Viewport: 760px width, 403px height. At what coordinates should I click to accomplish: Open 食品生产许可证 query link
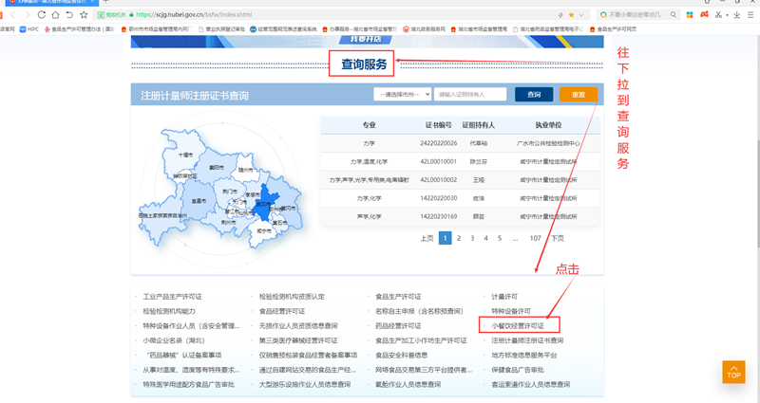[x=398, y=297]
